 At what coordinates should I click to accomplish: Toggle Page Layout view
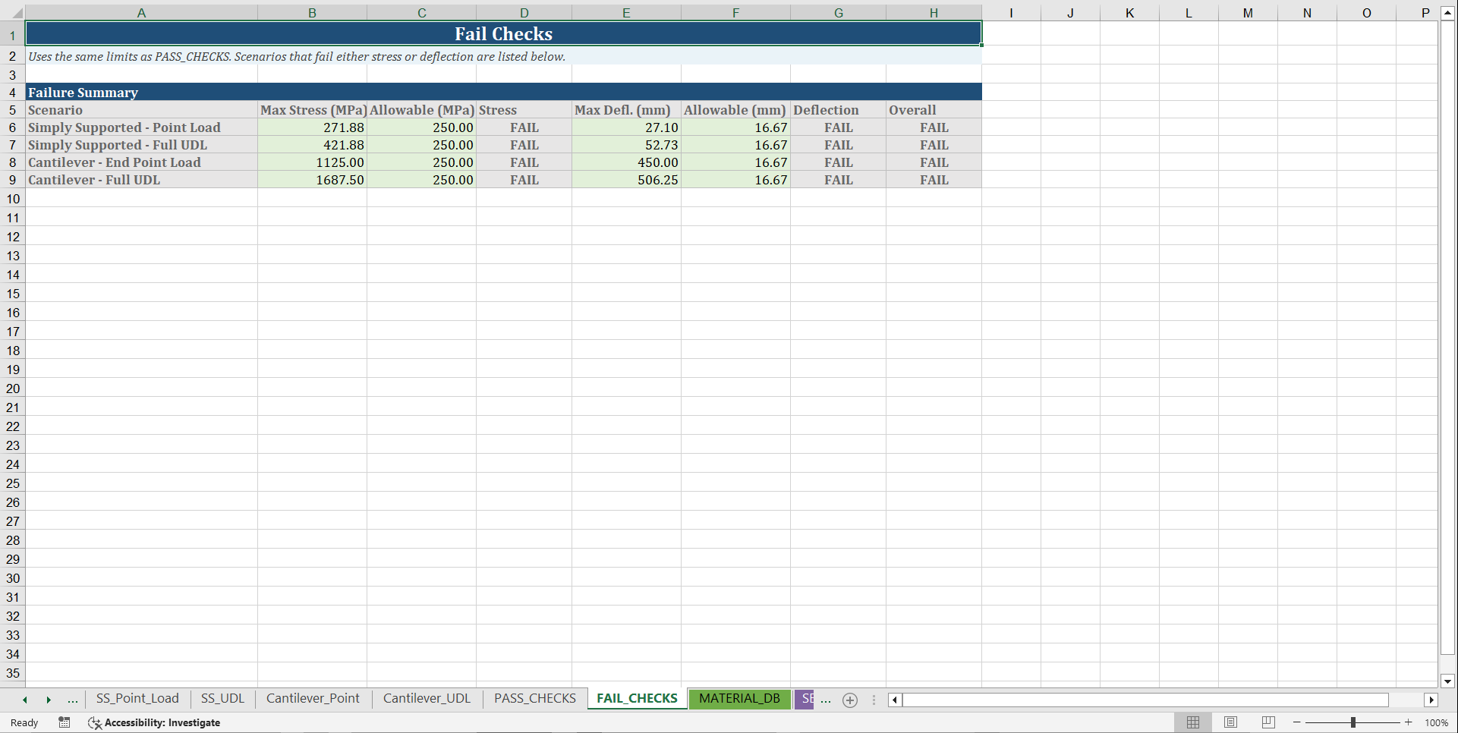1230,722
